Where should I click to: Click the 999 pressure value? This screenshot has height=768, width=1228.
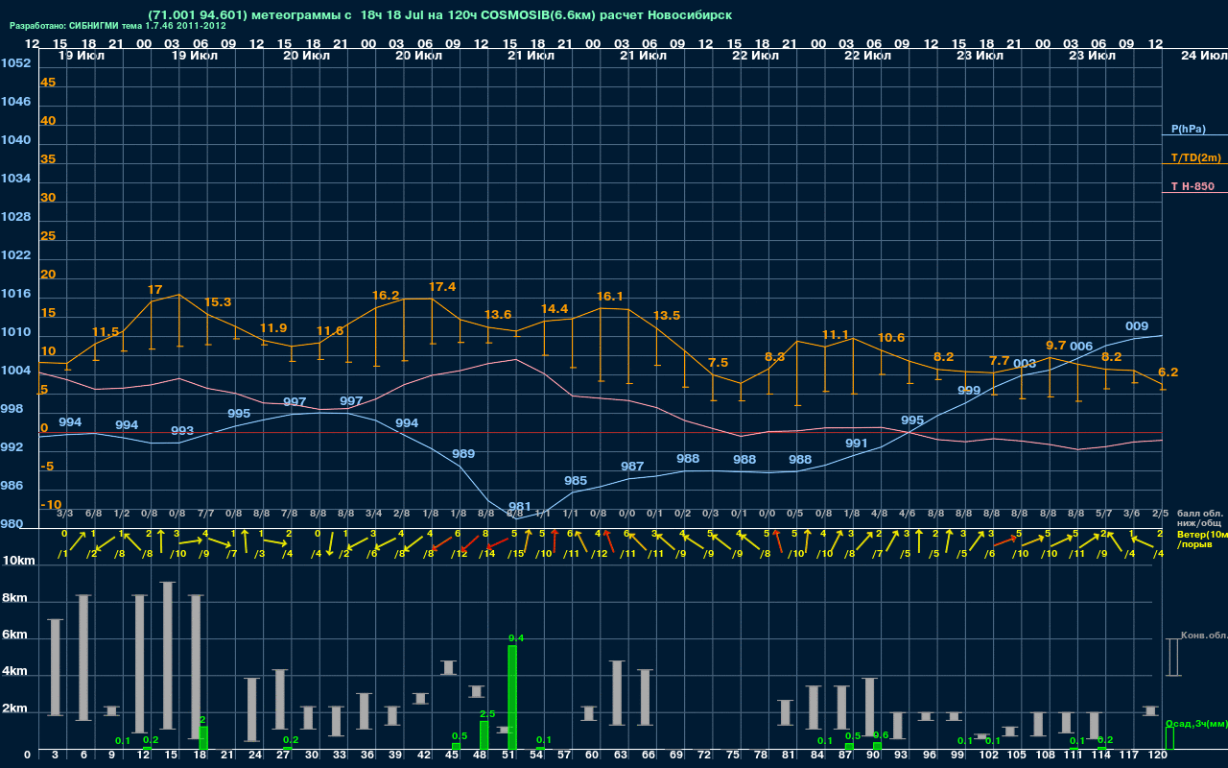pyautogui.click(x=969, y=391)
